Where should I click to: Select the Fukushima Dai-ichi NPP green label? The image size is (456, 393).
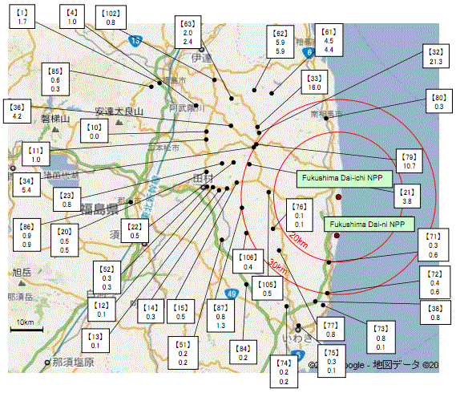[x=345, y=178]
